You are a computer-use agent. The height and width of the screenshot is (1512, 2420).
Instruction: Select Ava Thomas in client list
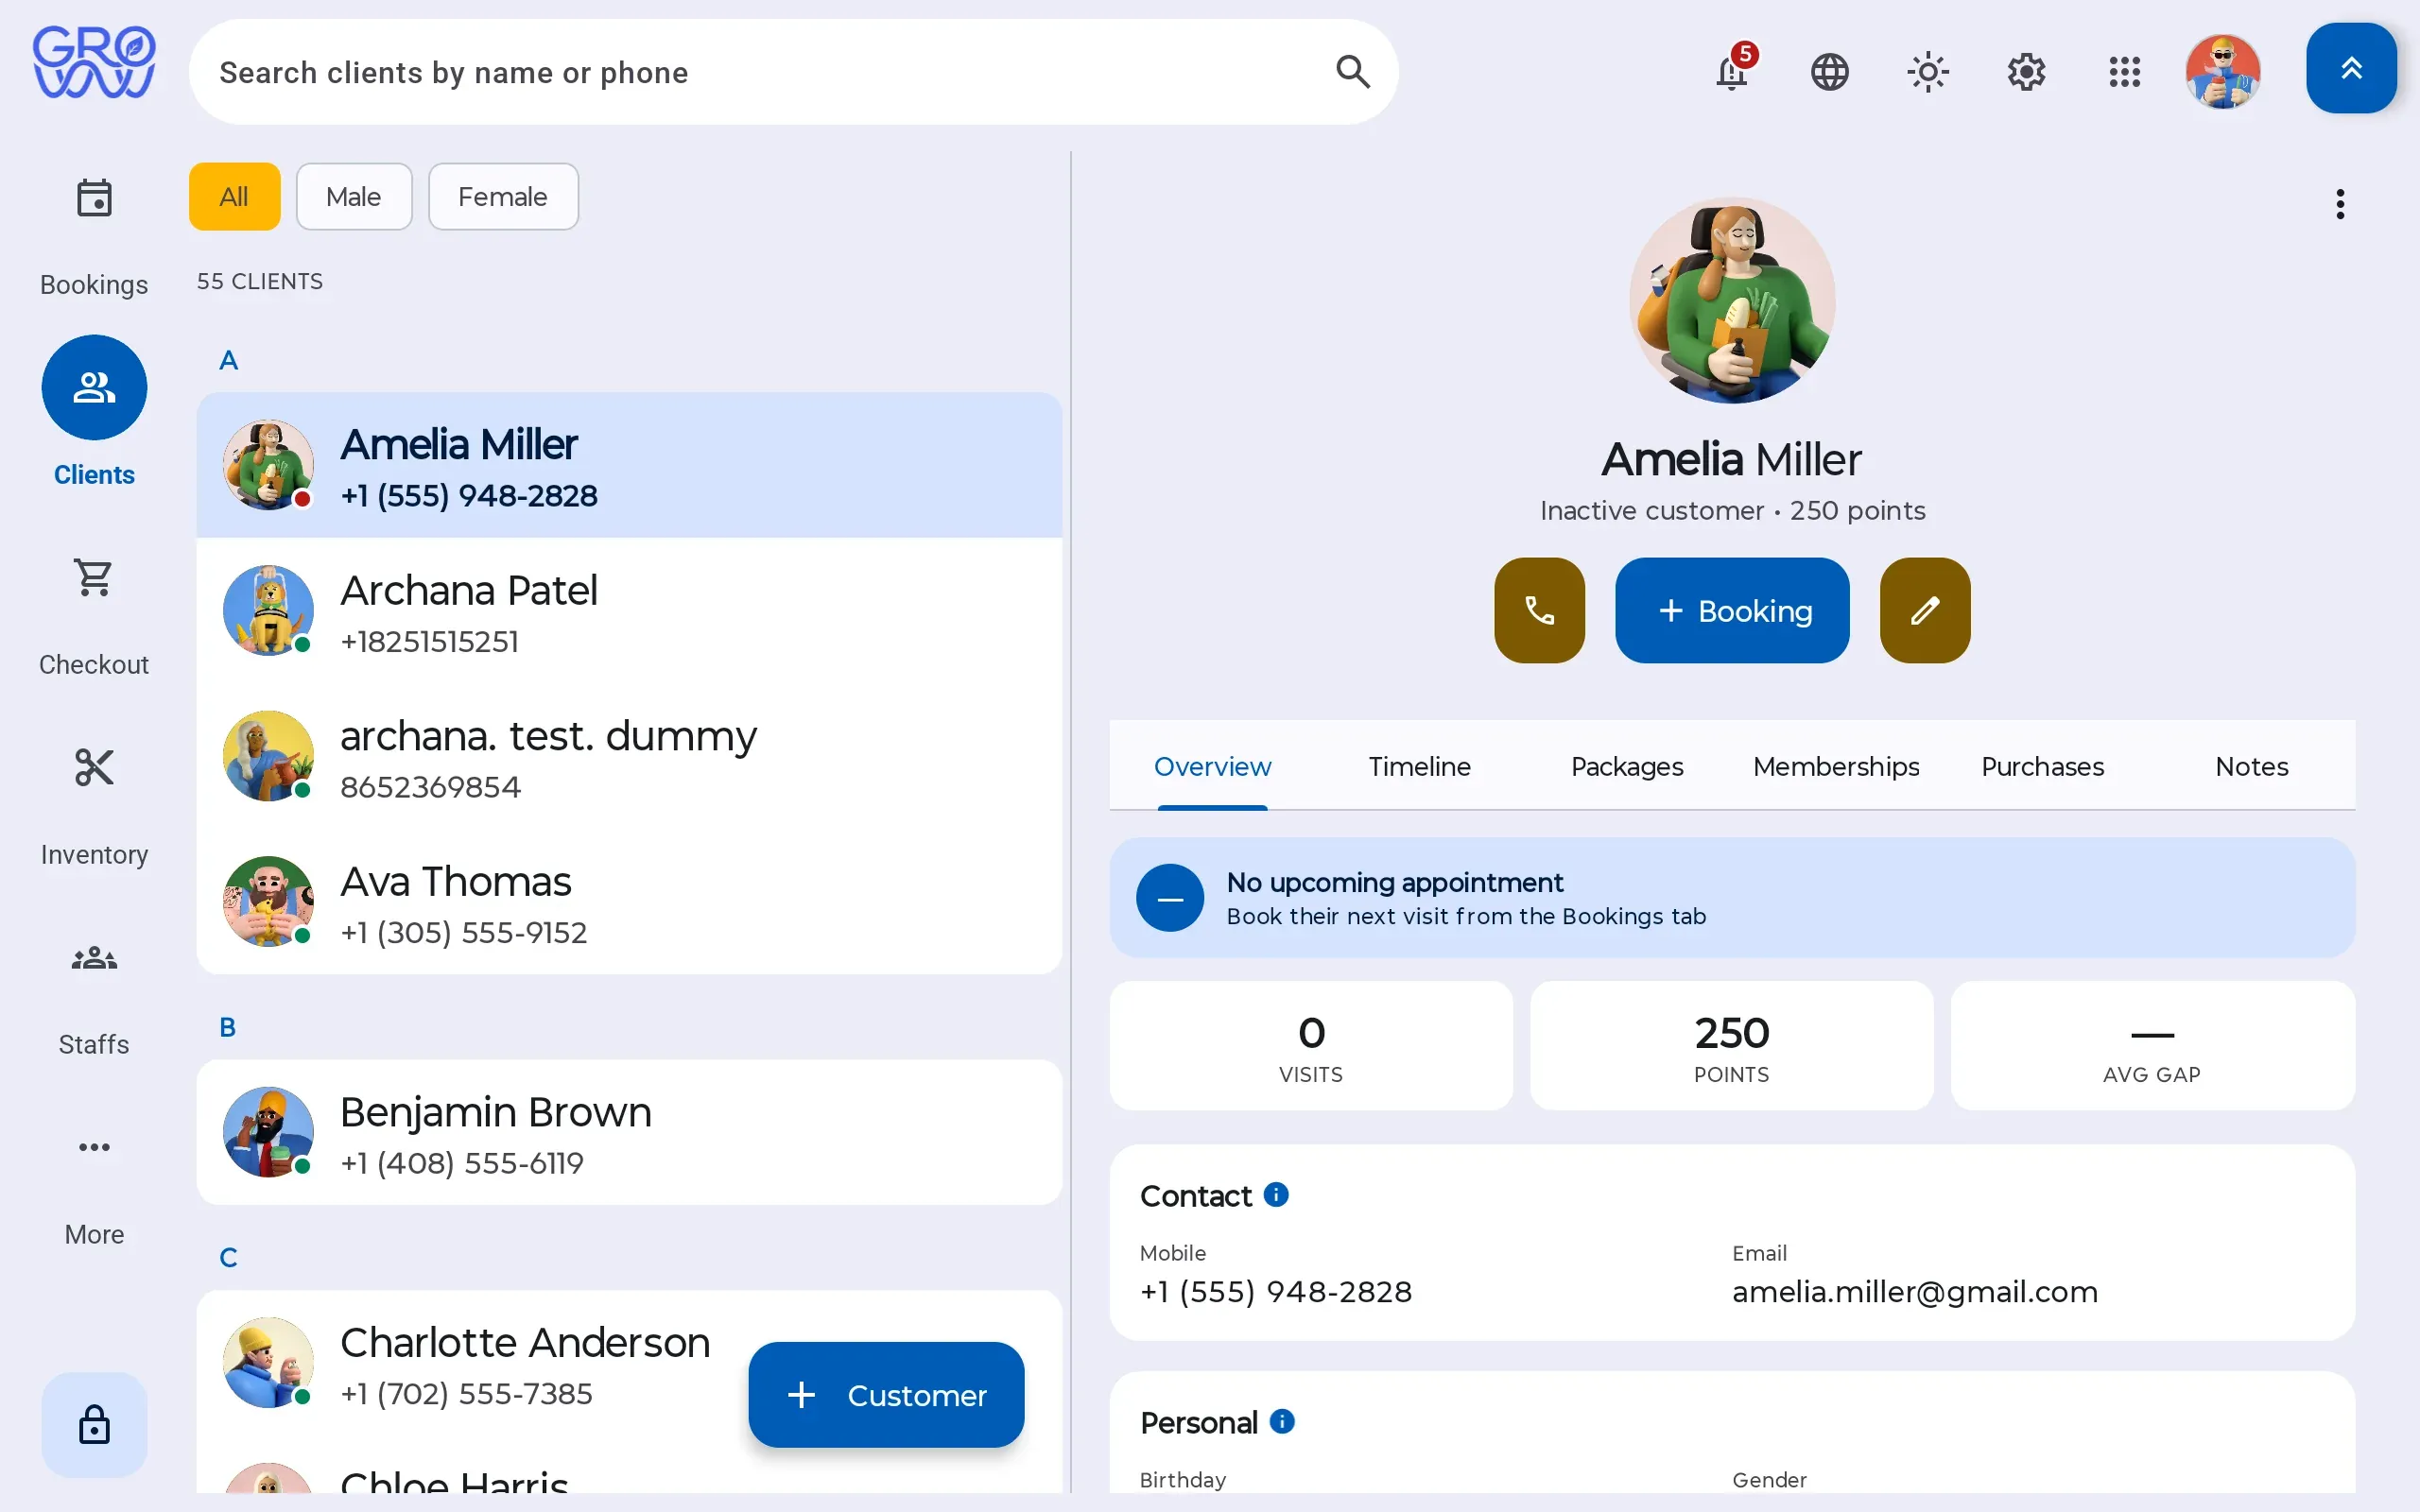629,902
